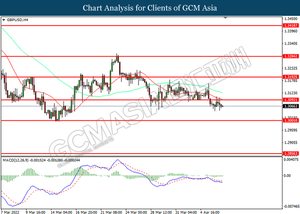Click the GBPUSD,H4 chart symbol label
This screenshot has width=300, height=214.
(18, 20)
